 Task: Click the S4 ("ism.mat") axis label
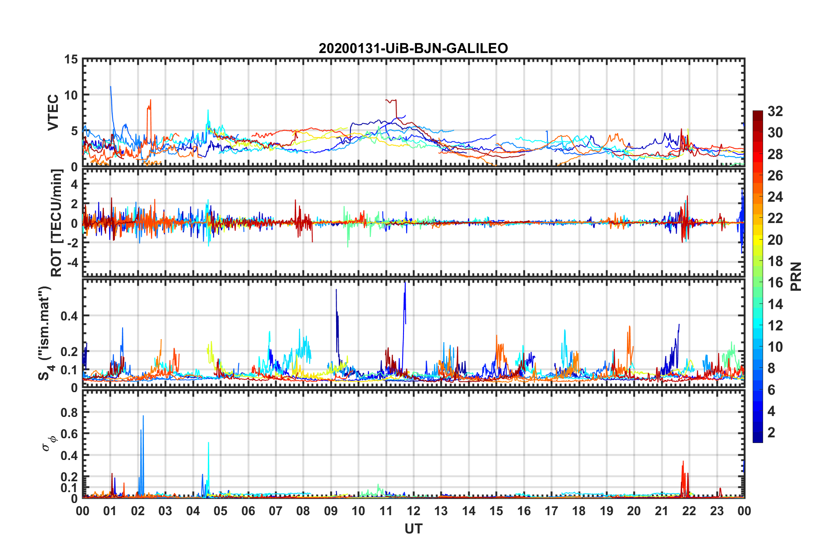[x=45, y=333]
